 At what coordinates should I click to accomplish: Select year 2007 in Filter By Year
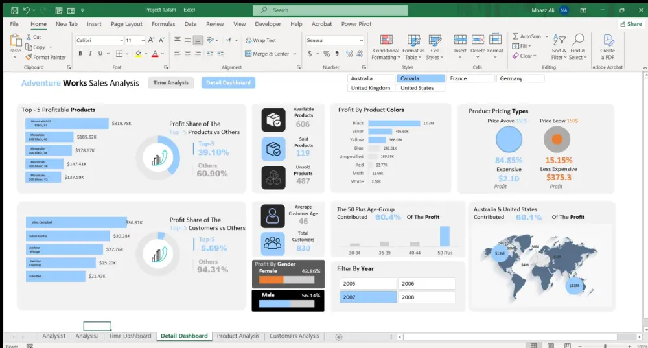tap(368, 297)
